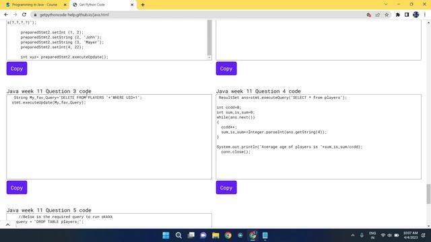Click the address bar URL
Screen dimensions: 431x242
coord(74,15)
